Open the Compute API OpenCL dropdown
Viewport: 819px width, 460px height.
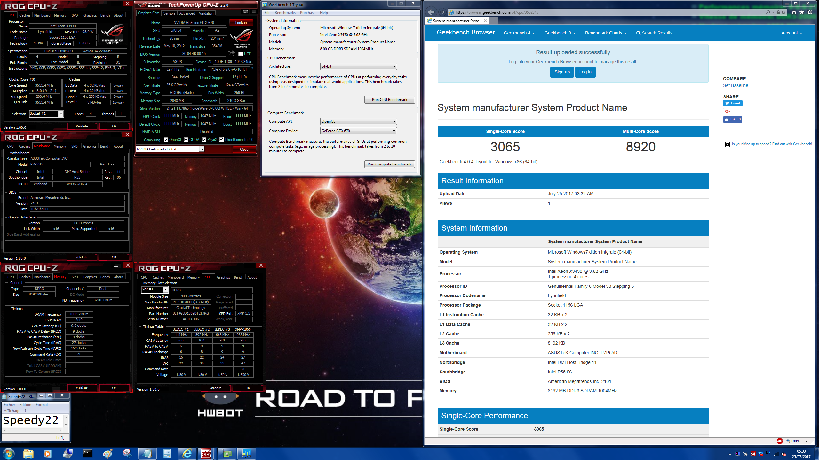click(358, 121)
